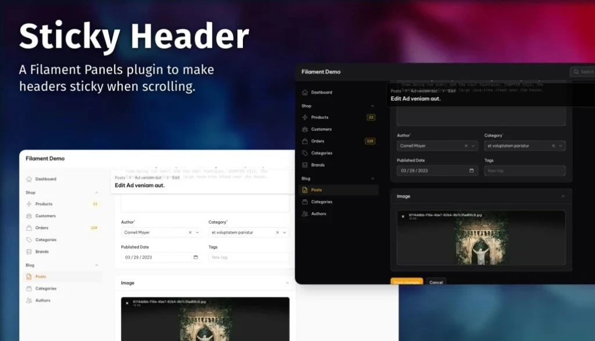Image resolution: width=595 pixels, height=341 pixels.
Task: Open Customers menu item in light window
Action: point(63,216)
